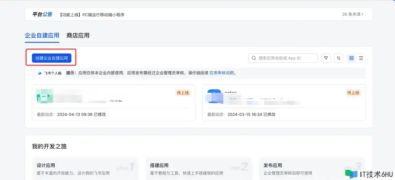This screenshot has width=395, height=180.
Task: Open the 搭建应用 step 2 card
Action: coord(198,169)
